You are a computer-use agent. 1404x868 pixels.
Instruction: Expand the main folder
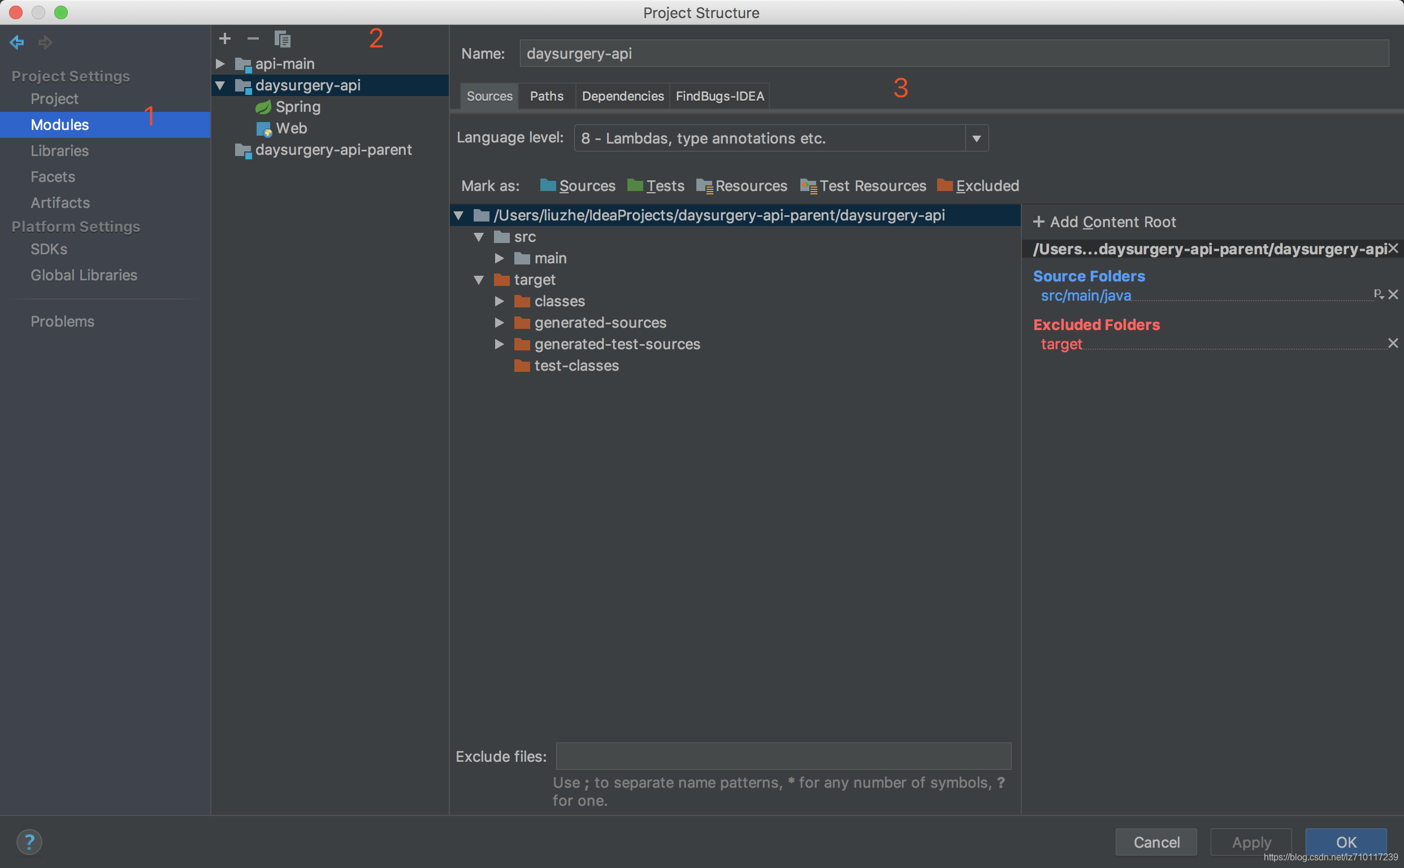(x=500, y=258)
